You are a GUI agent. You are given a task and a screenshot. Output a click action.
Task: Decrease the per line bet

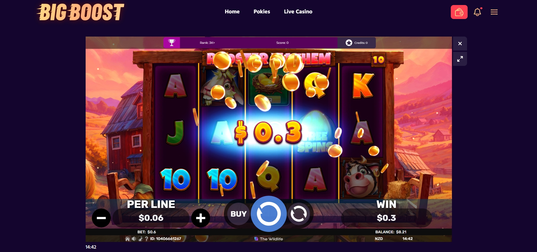click(x=101, y=218)
